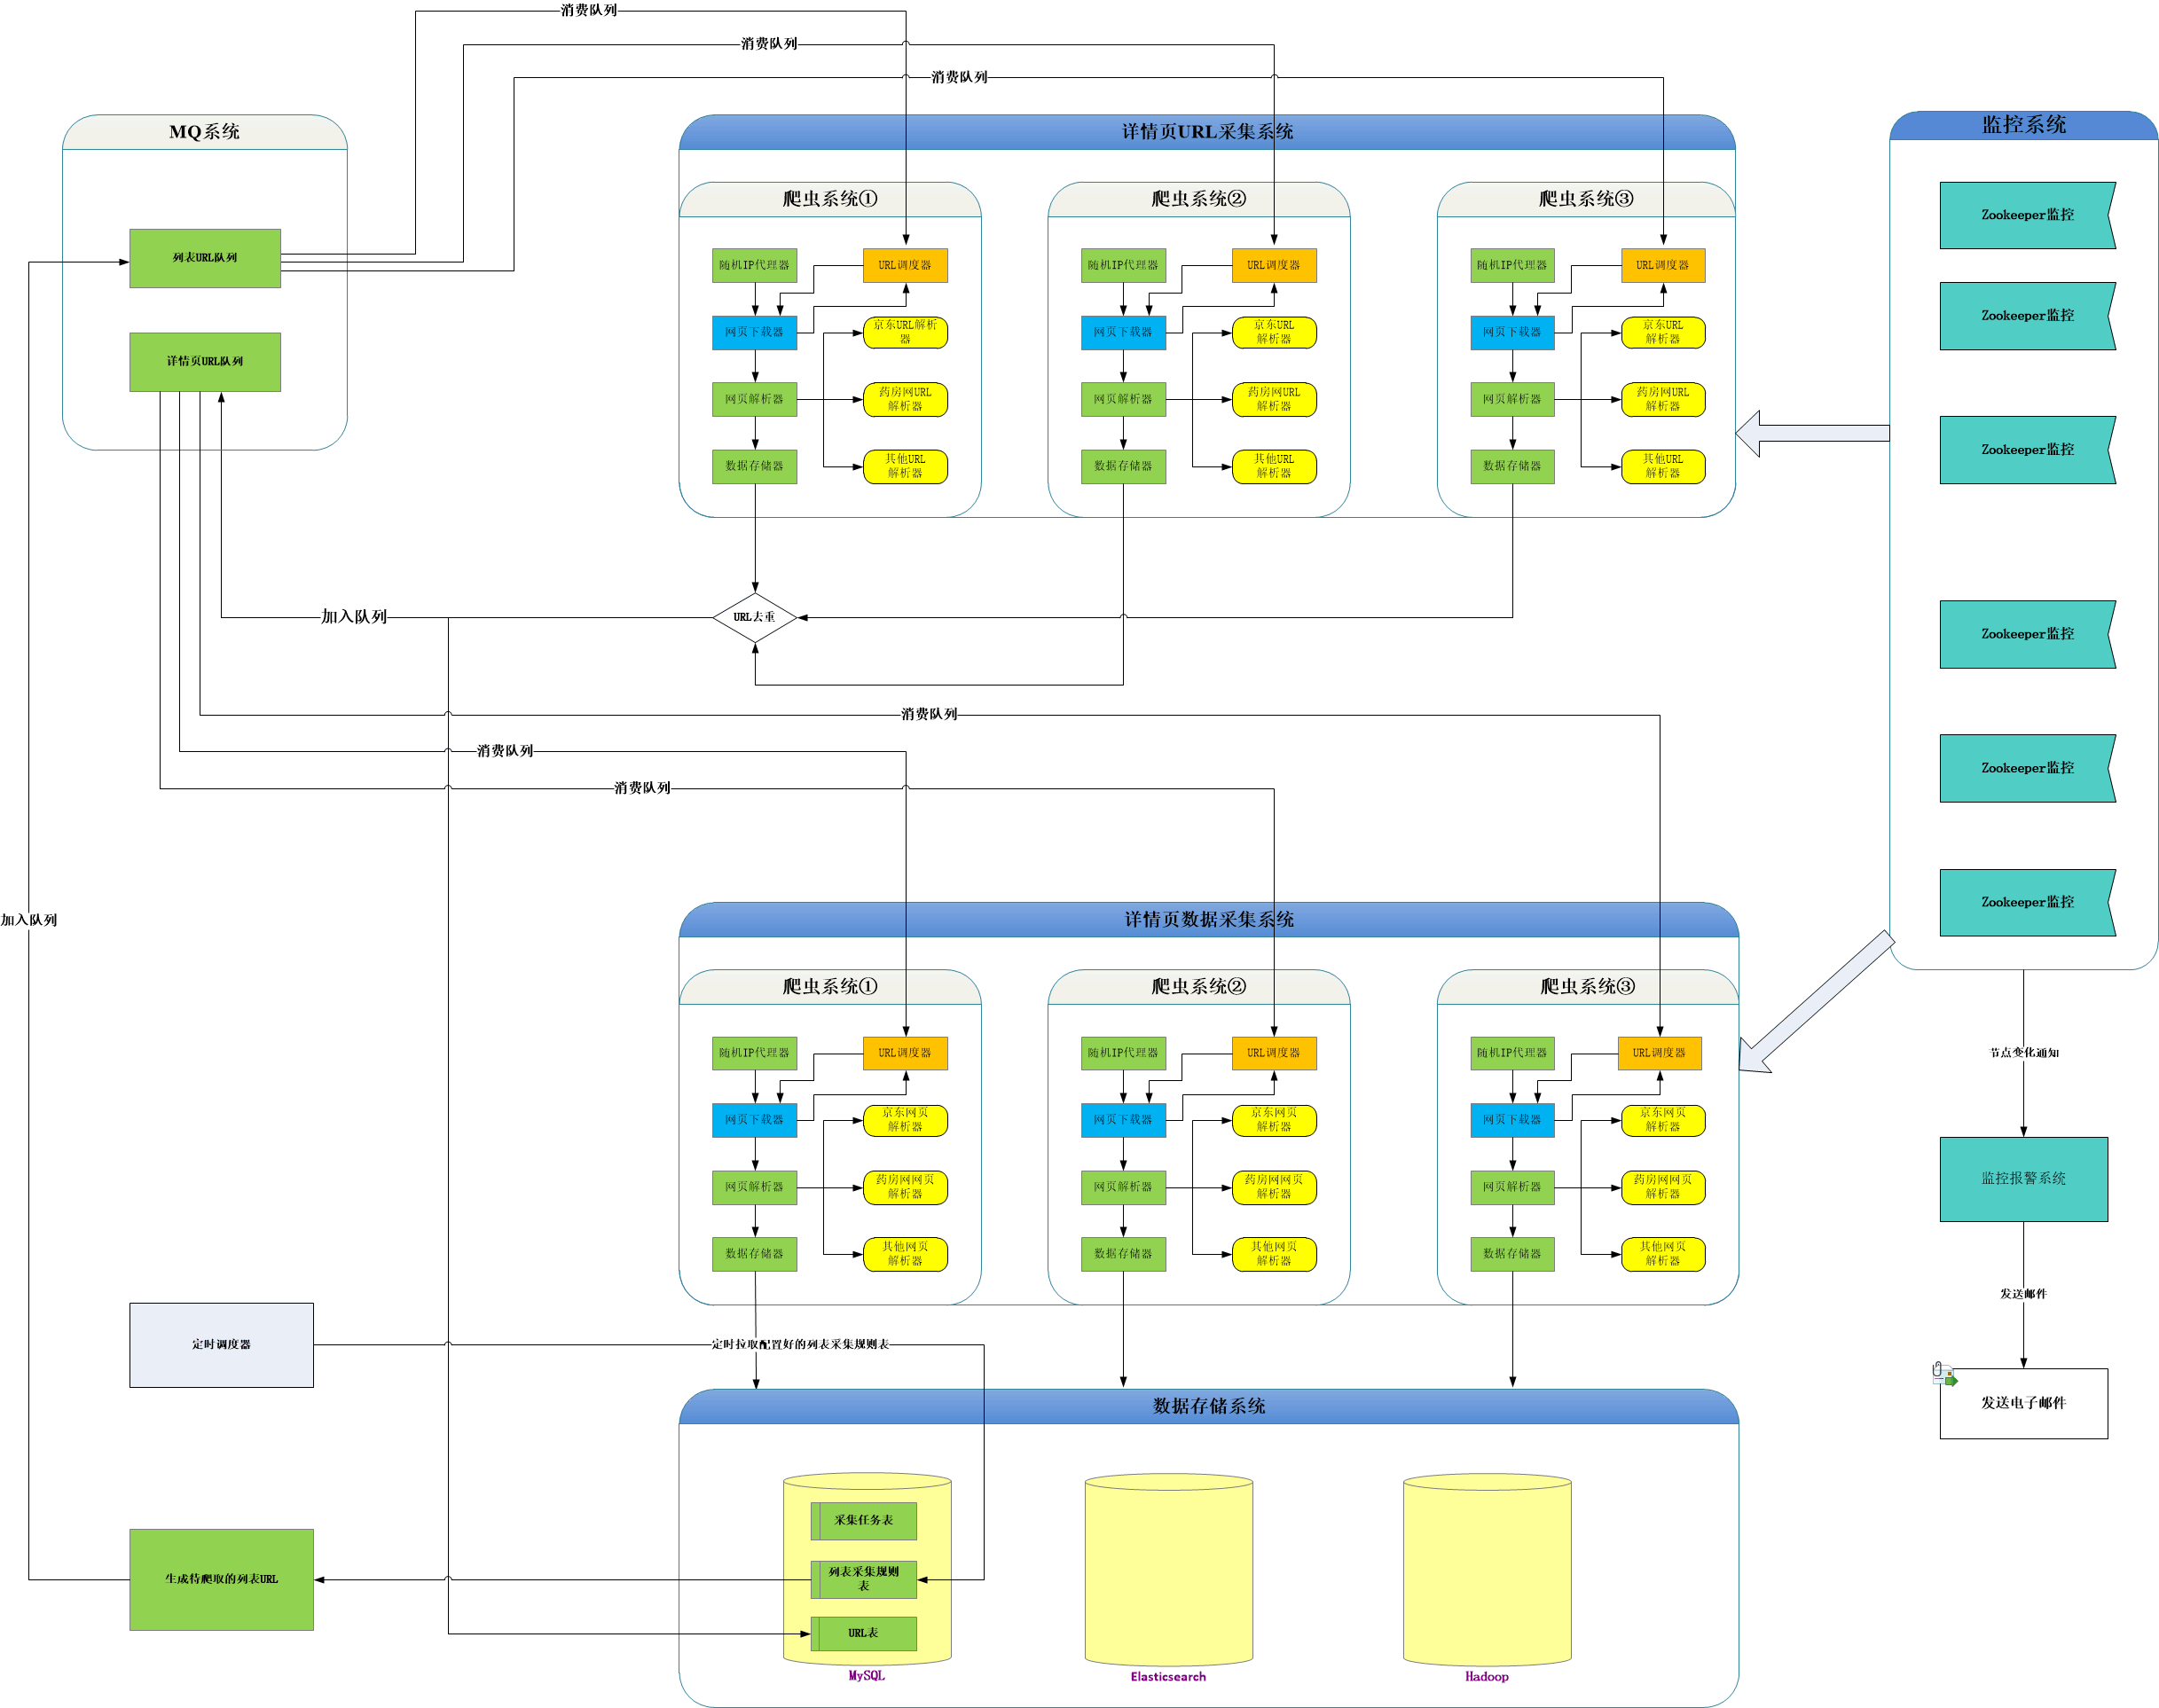Image resolution: width=2159 pixels, height=1708 pixels.
Task: Select the 详情页URL队列 box in MQ系统
Action: click(205, 362)
